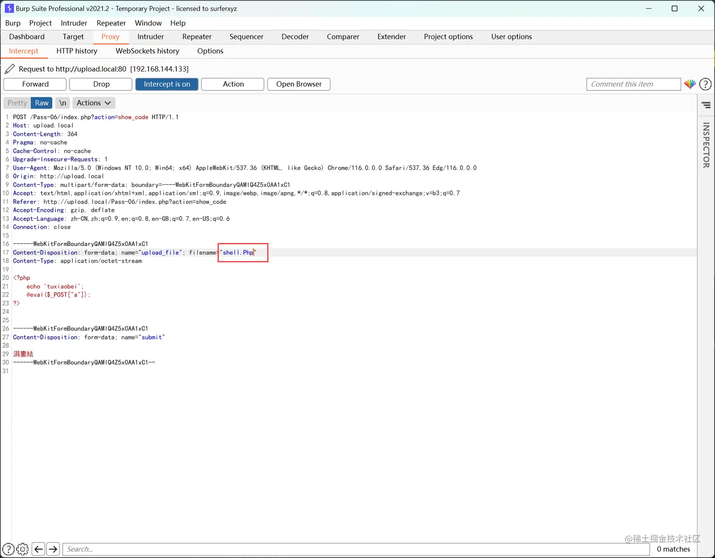The height and width of the screenshot is (558, 715).
Task: Click the bottom-left help question icon
Action: tap(8, 549)
